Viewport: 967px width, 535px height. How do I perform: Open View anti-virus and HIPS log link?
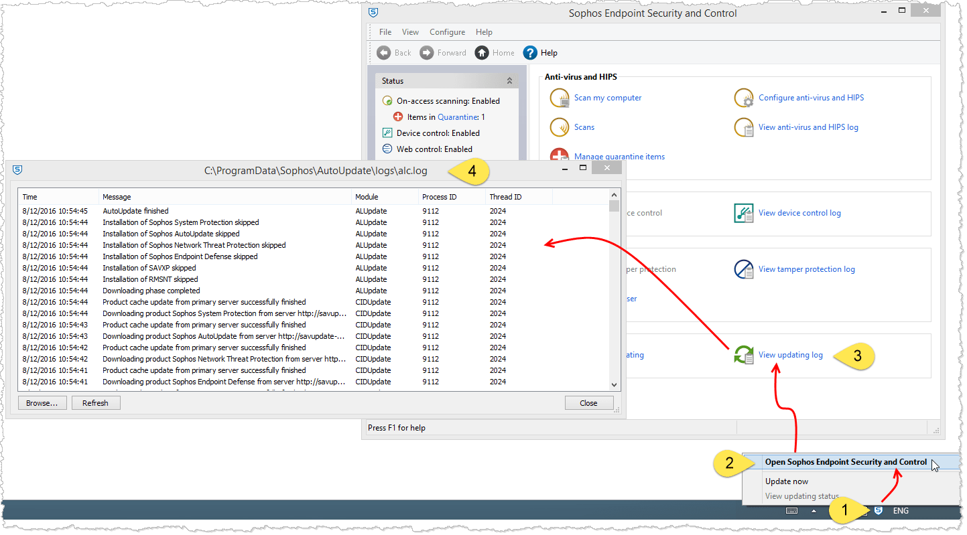[x=808, y=127]
